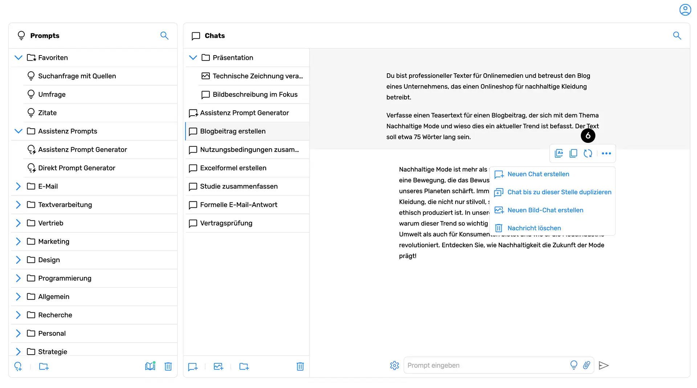The height and width of the screenshot is (388, 697).
Task: Delete chat using the Chats panel trash icon
Action: [300, 367]
